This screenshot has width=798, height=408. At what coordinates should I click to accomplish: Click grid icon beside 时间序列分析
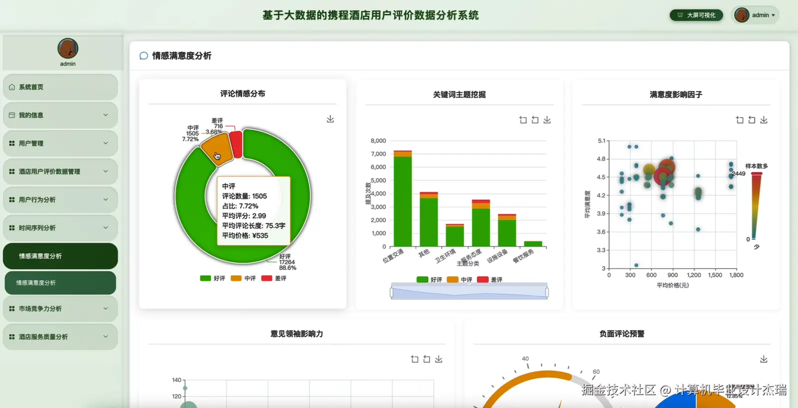[12, 228]
